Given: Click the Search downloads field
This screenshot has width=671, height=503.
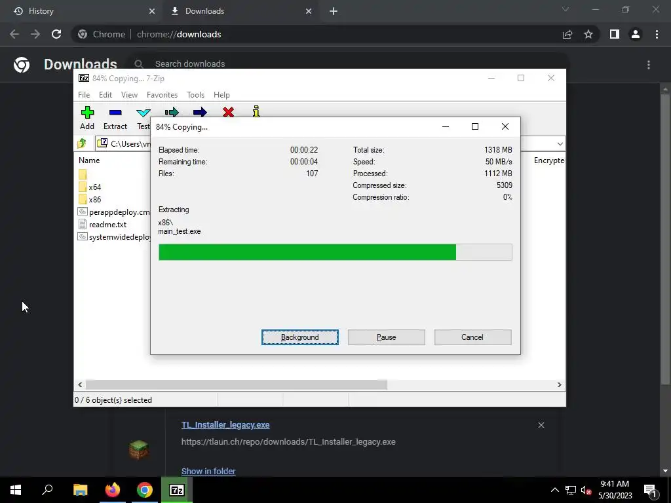Looking at the screenshot, I should click(349, 64).
